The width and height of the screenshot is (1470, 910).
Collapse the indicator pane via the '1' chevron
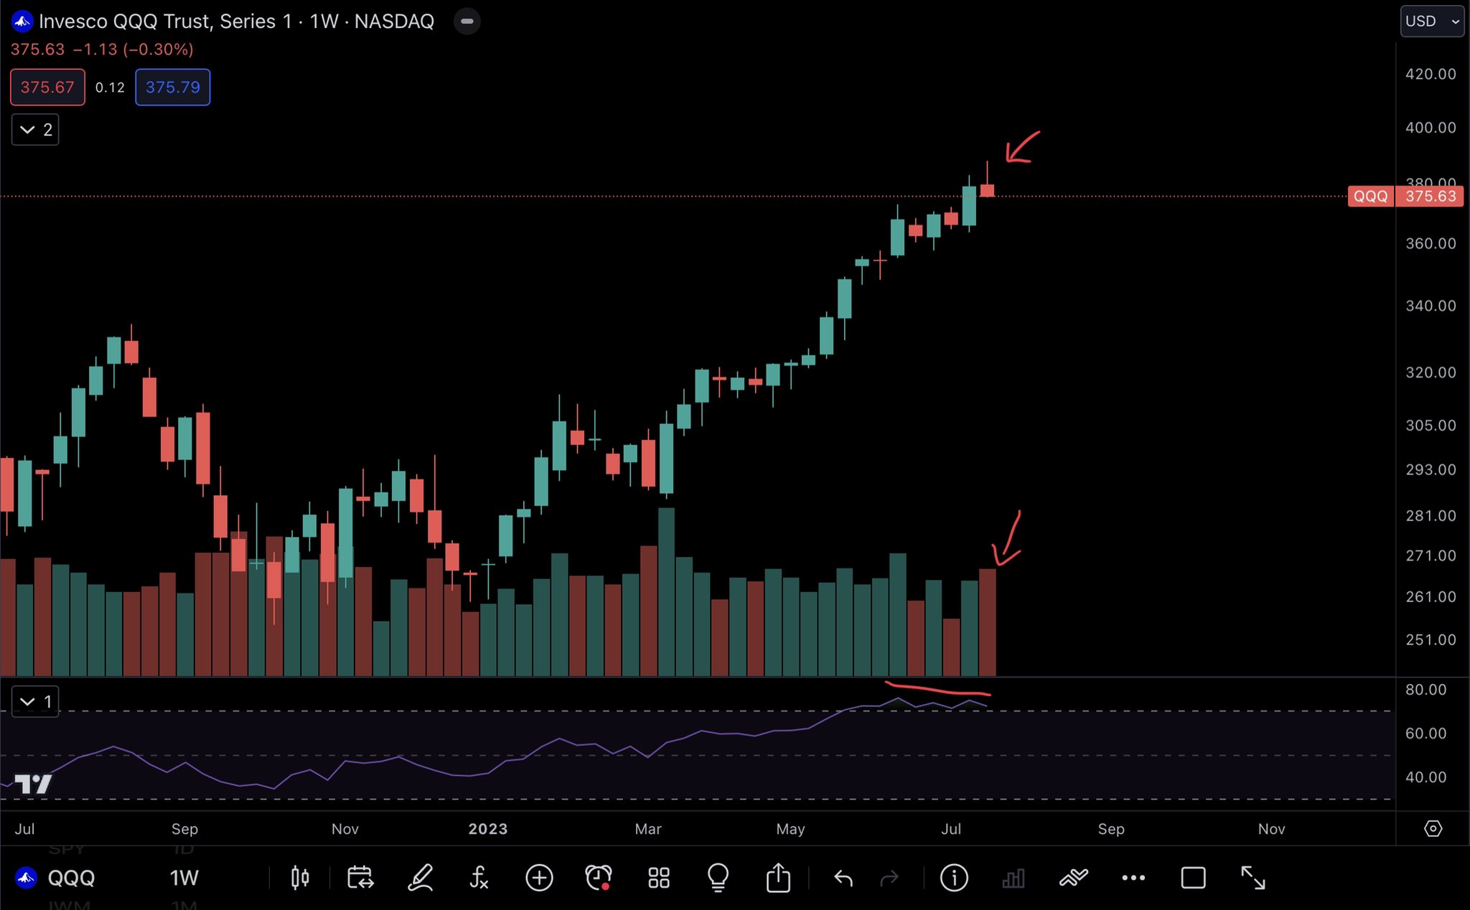(x=34, y=701)
